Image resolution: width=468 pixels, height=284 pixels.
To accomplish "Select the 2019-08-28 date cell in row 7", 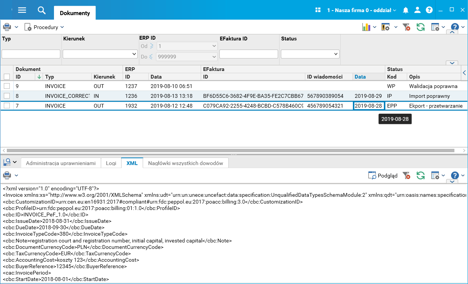I will (368, 106).
